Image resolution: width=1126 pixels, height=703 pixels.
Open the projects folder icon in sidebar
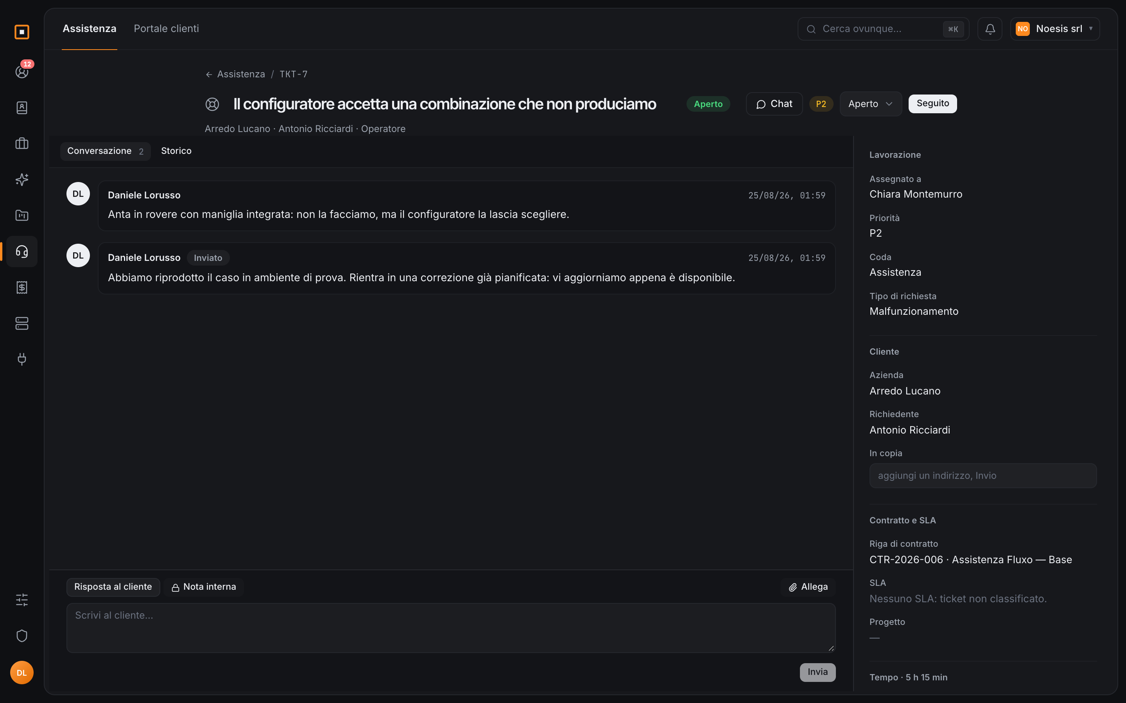coord(22,215)
